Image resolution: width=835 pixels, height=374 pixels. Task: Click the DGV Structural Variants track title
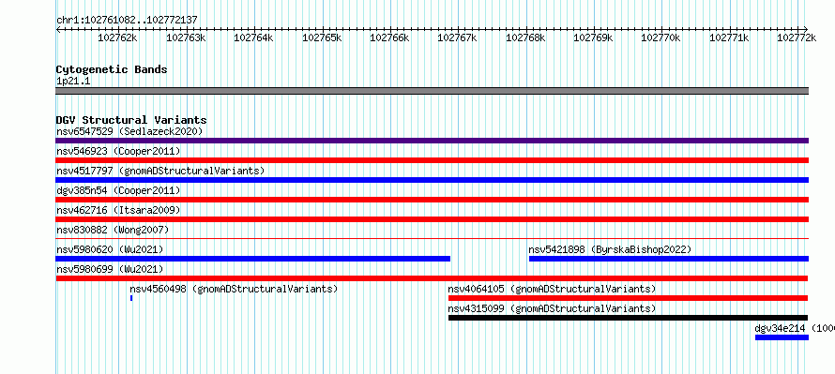coord(131,120)
